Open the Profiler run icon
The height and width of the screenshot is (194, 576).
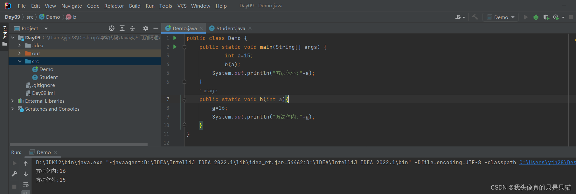[556, 17]
